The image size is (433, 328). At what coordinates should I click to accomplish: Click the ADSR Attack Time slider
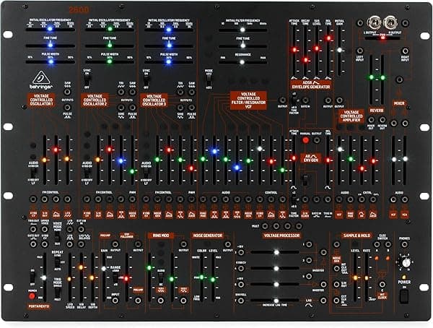point(294,50)
